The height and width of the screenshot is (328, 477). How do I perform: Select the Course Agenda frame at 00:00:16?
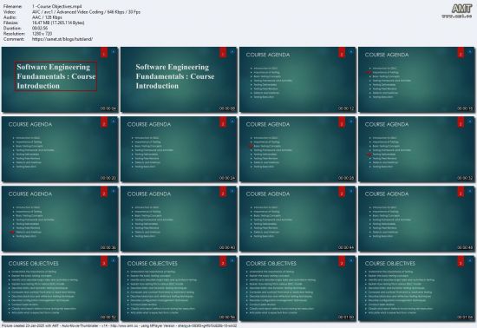point(416,80)
